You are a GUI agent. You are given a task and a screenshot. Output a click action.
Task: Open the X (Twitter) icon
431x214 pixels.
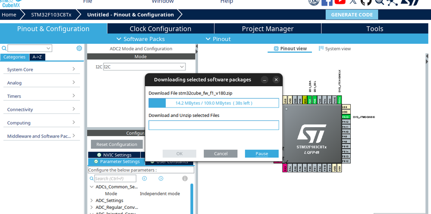(353, 1)
